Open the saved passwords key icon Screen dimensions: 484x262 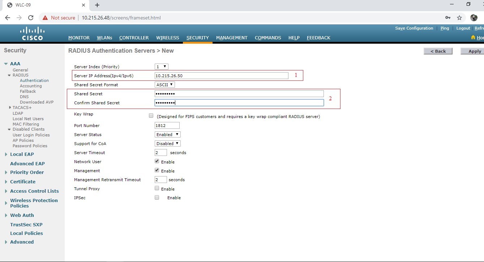[448, 18]
